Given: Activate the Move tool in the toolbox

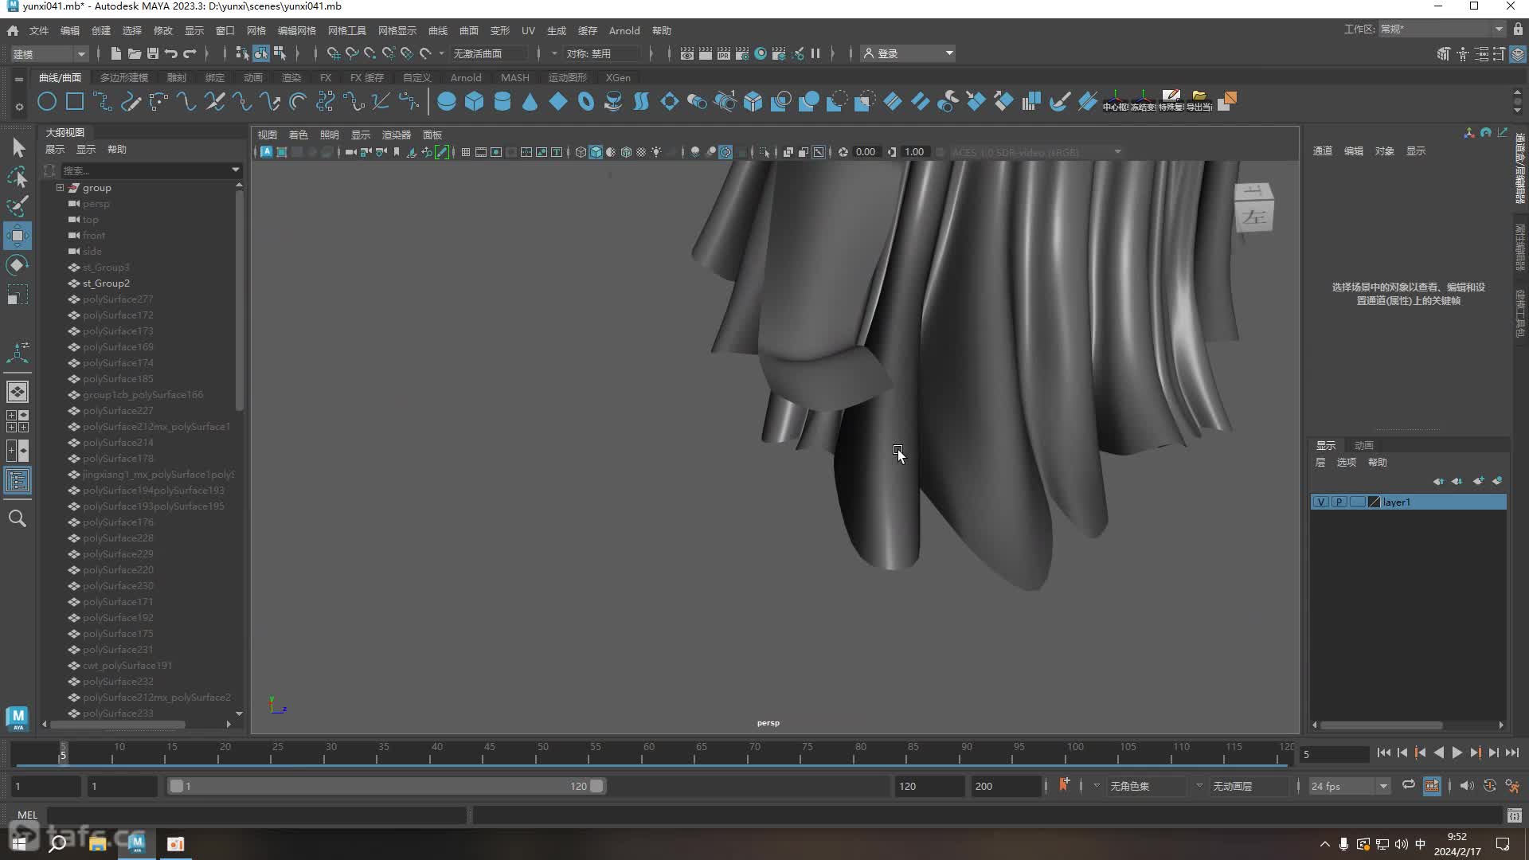Looking at the screenshot, I should tap(18, 236).
